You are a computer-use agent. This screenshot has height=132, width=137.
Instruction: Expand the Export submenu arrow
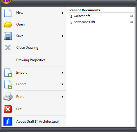pyautogui.click(x=63, y=84)
